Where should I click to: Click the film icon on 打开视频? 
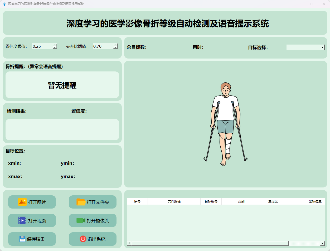point(22,220)
